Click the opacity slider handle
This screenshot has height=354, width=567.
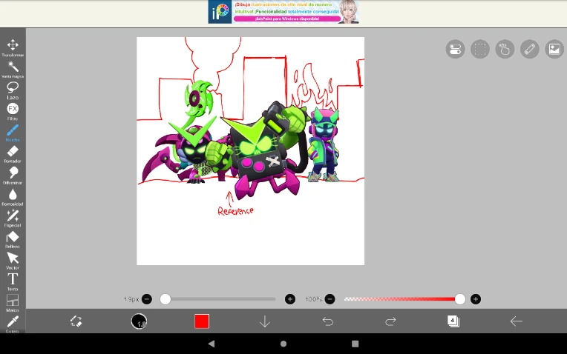(x=460, y=299)
